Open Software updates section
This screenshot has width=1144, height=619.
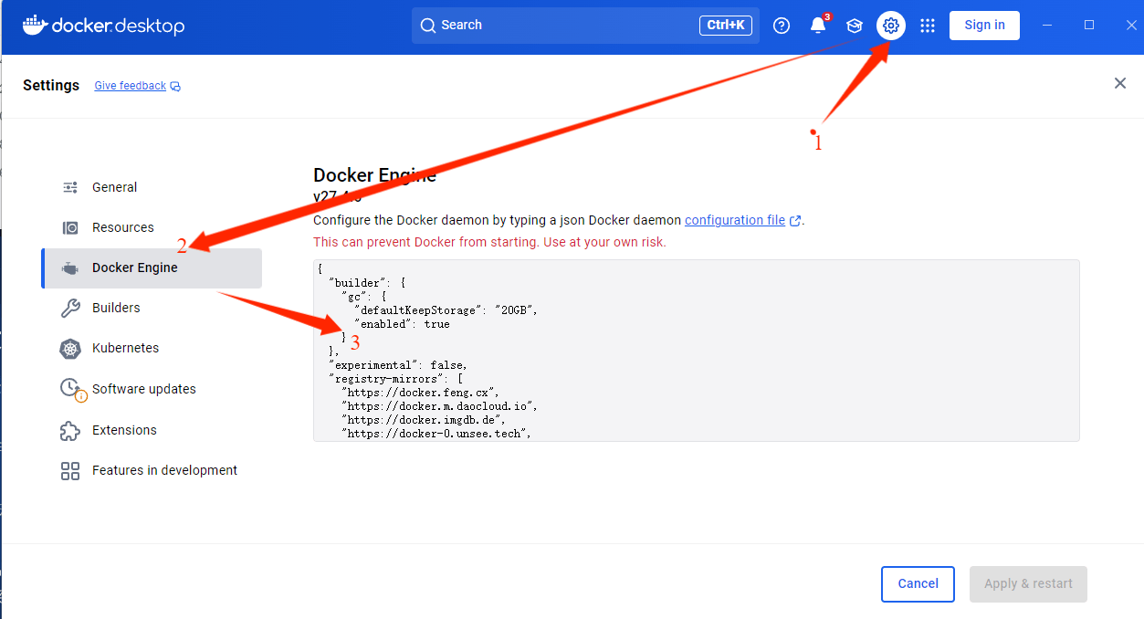tap(152, 389)
